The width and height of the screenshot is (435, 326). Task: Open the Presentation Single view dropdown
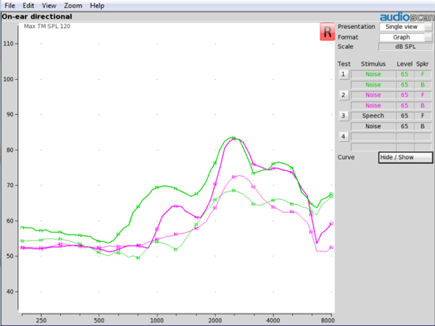(405, 27)
